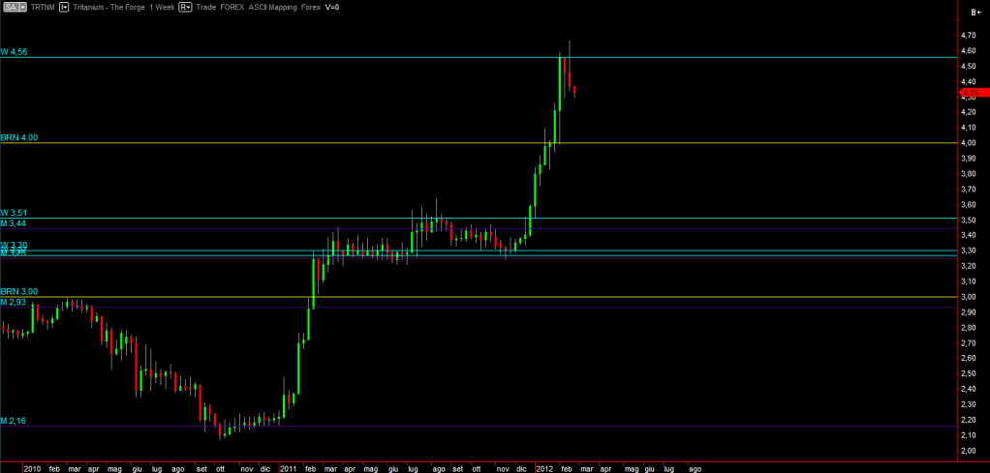Select the BRN 4,00 level label

pos(19,138)
